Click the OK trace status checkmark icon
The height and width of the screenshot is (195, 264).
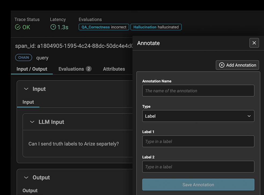(x=18, y=27)
